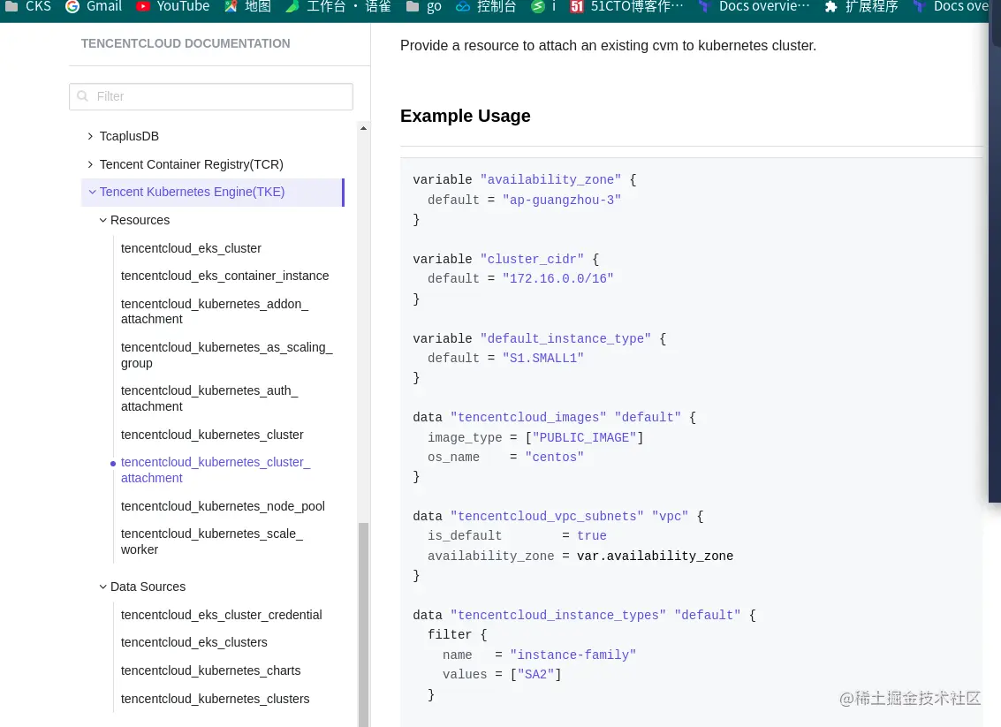Click the sidebar scrollbar thumb
The image size is (1001, 727).
(363, 625)
